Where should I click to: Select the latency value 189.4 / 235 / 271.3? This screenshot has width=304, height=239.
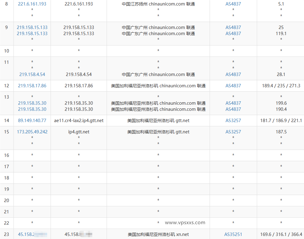click(x=281, y=86)
